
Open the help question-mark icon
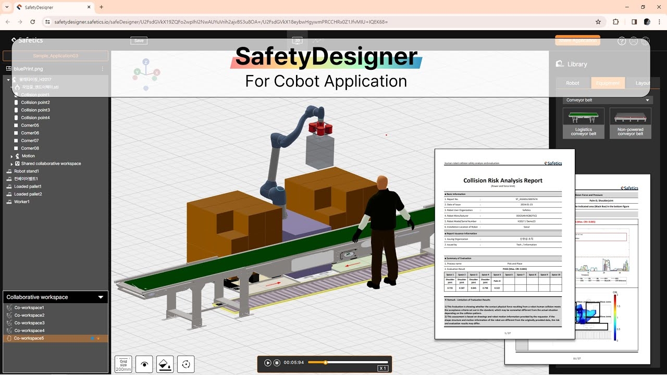click(622, 41)
